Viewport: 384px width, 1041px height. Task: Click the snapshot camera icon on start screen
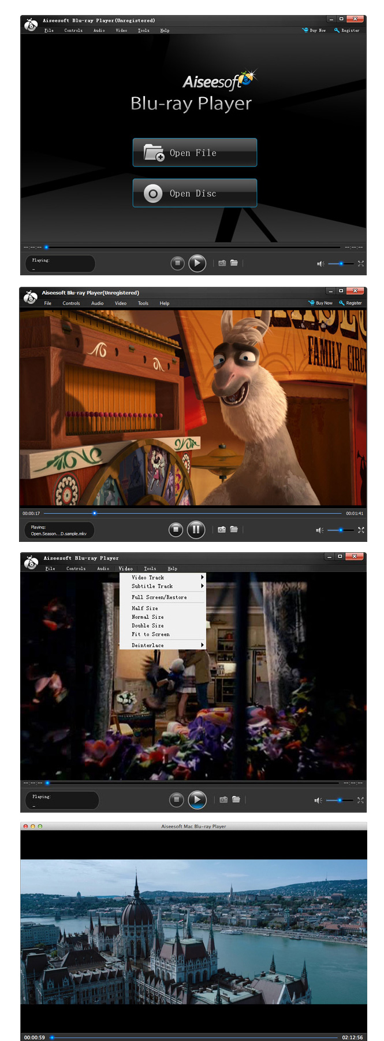coord(222,263)
